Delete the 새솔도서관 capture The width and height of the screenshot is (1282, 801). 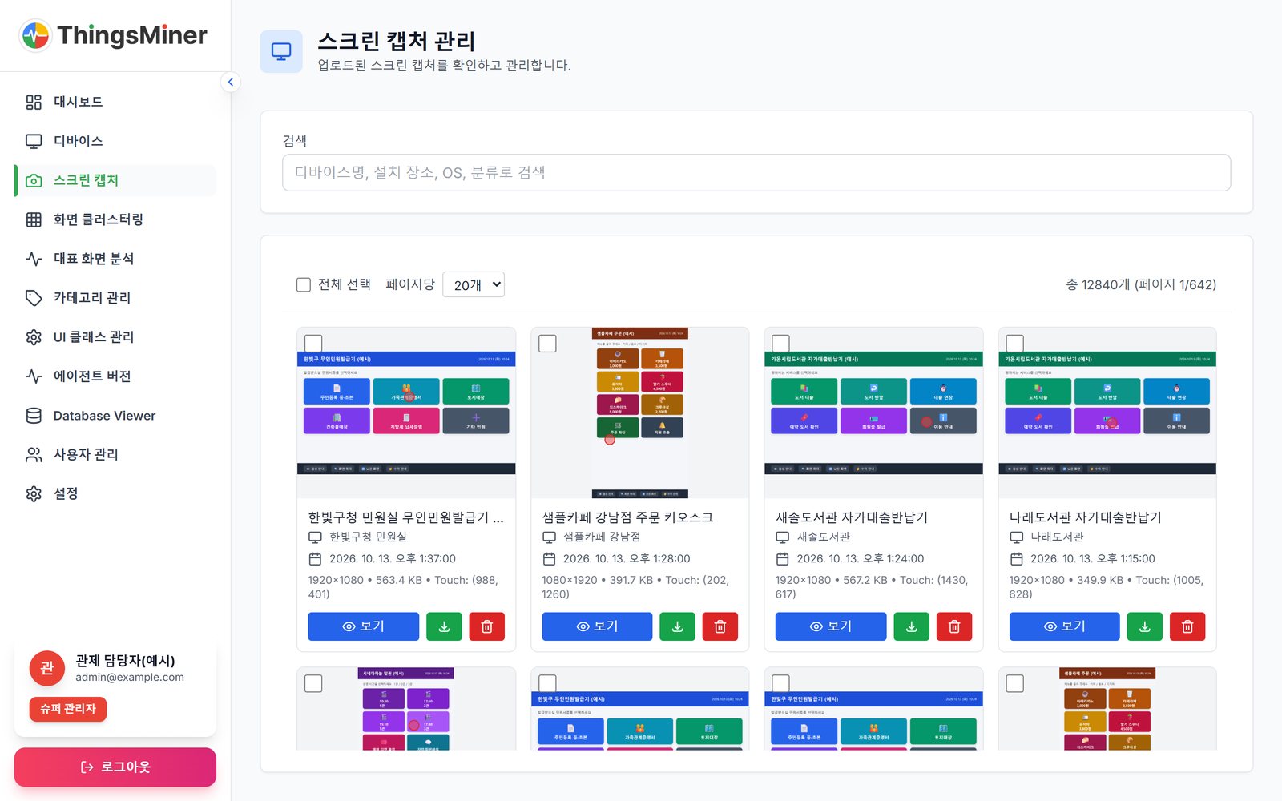pyautogui.click(x=954, y=626)
